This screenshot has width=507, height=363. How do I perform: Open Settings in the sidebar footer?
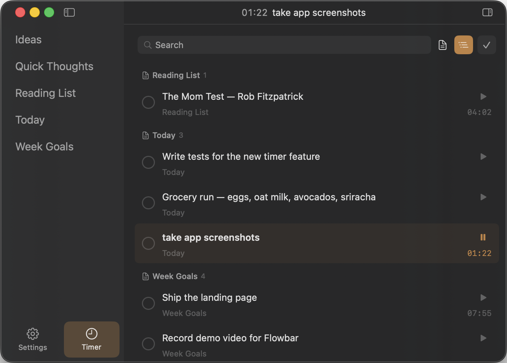point(33,339)
